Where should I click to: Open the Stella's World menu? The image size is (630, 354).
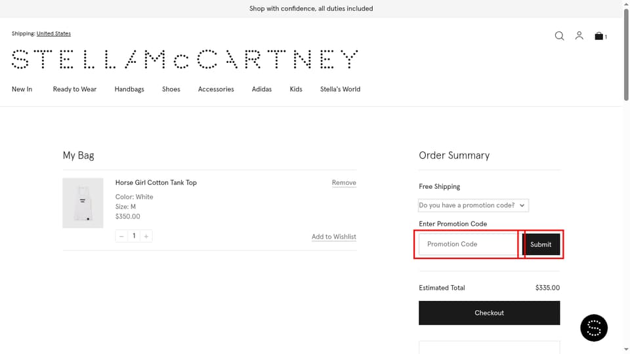coord(340,89)
